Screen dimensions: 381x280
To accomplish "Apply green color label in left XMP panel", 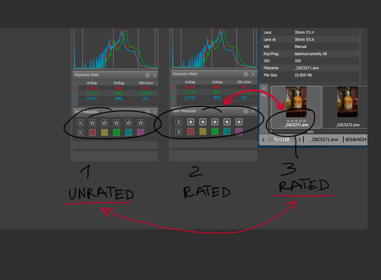I will click(x=117, y=132).
